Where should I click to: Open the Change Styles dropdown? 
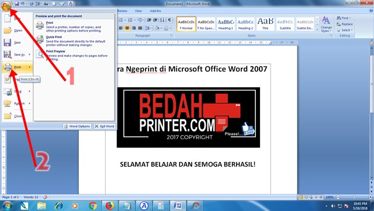(x=326, y=25)
